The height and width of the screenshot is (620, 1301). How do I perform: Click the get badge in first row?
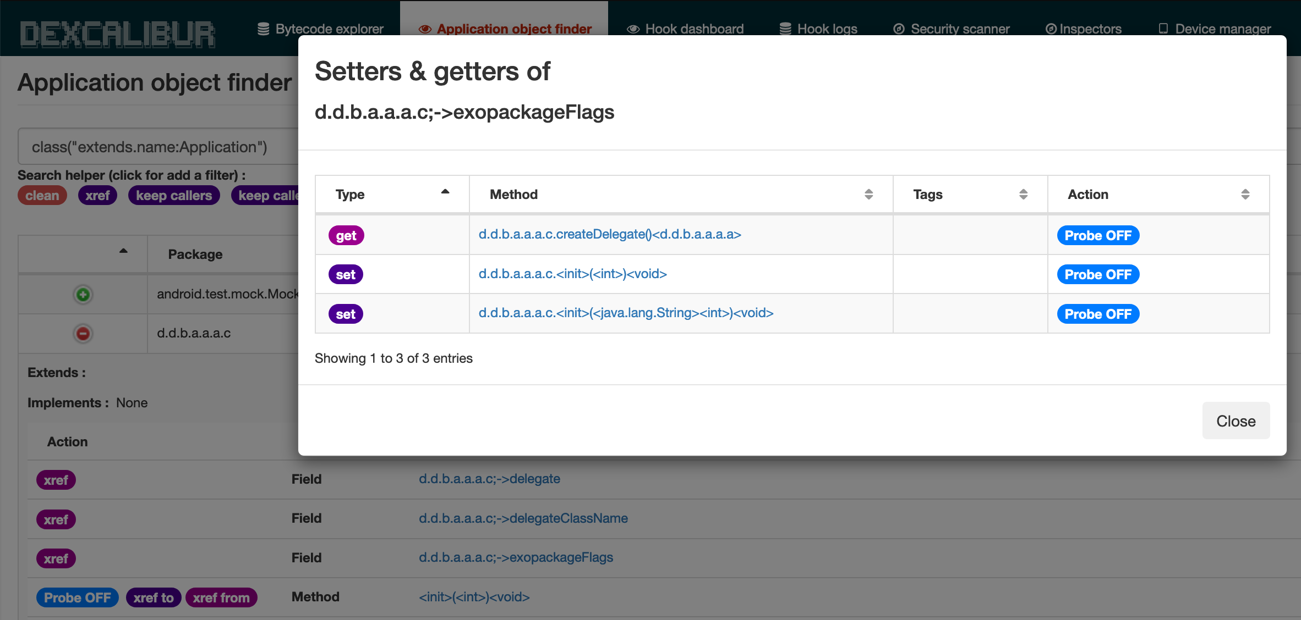[346, 235]
